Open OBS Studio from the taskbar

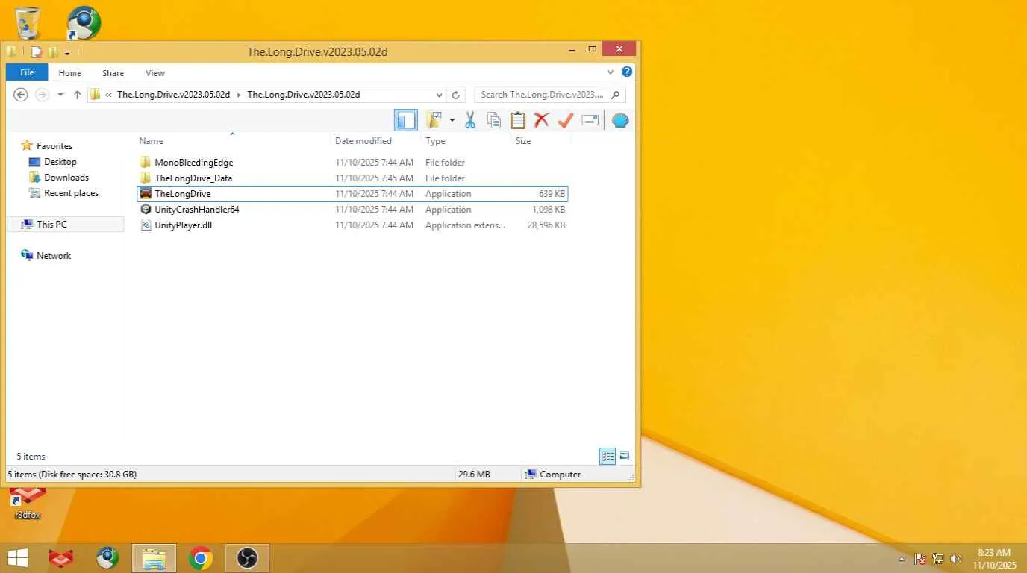247,557
